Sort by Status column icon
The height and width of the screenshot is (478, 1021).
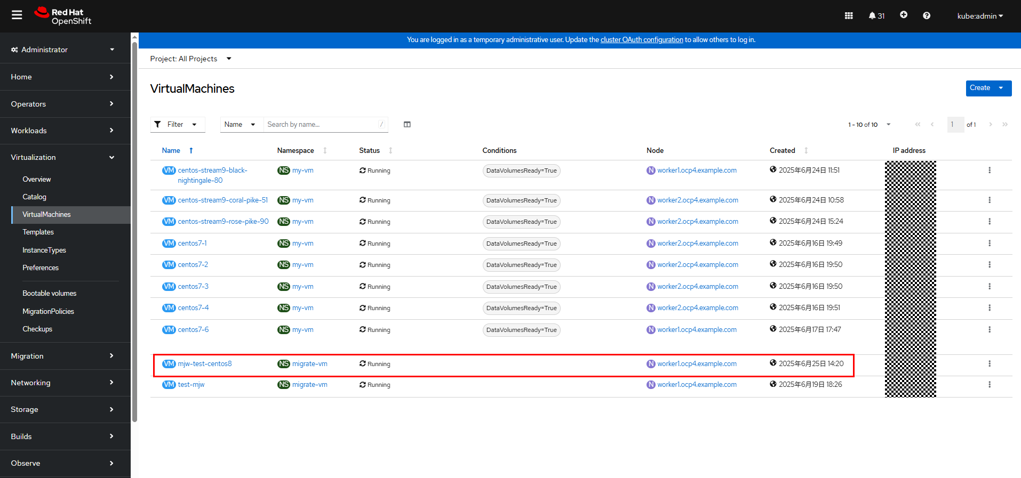pyautogui.click(x=390, y=150)
